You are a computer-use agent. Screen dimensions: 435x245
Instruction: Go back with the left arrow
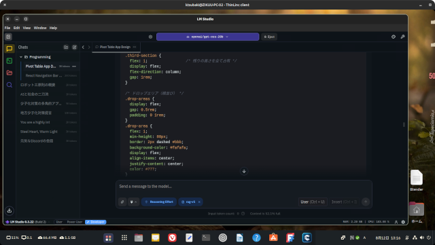(x=83, y=47)
